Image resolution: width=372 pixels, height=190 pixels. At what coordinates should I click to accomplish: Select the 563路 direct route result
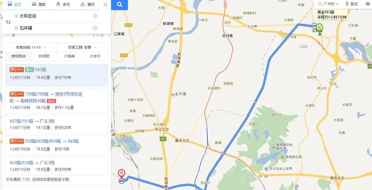click(57, 75)
